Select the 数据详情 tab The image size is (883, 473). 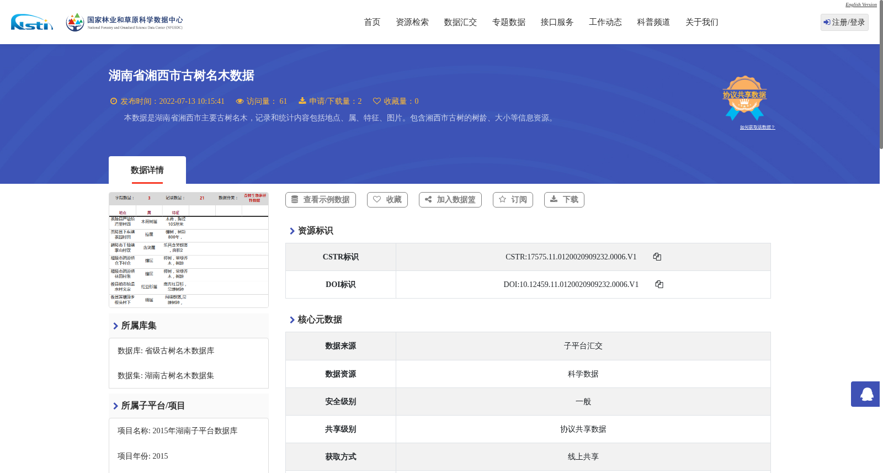click(147, 170)
